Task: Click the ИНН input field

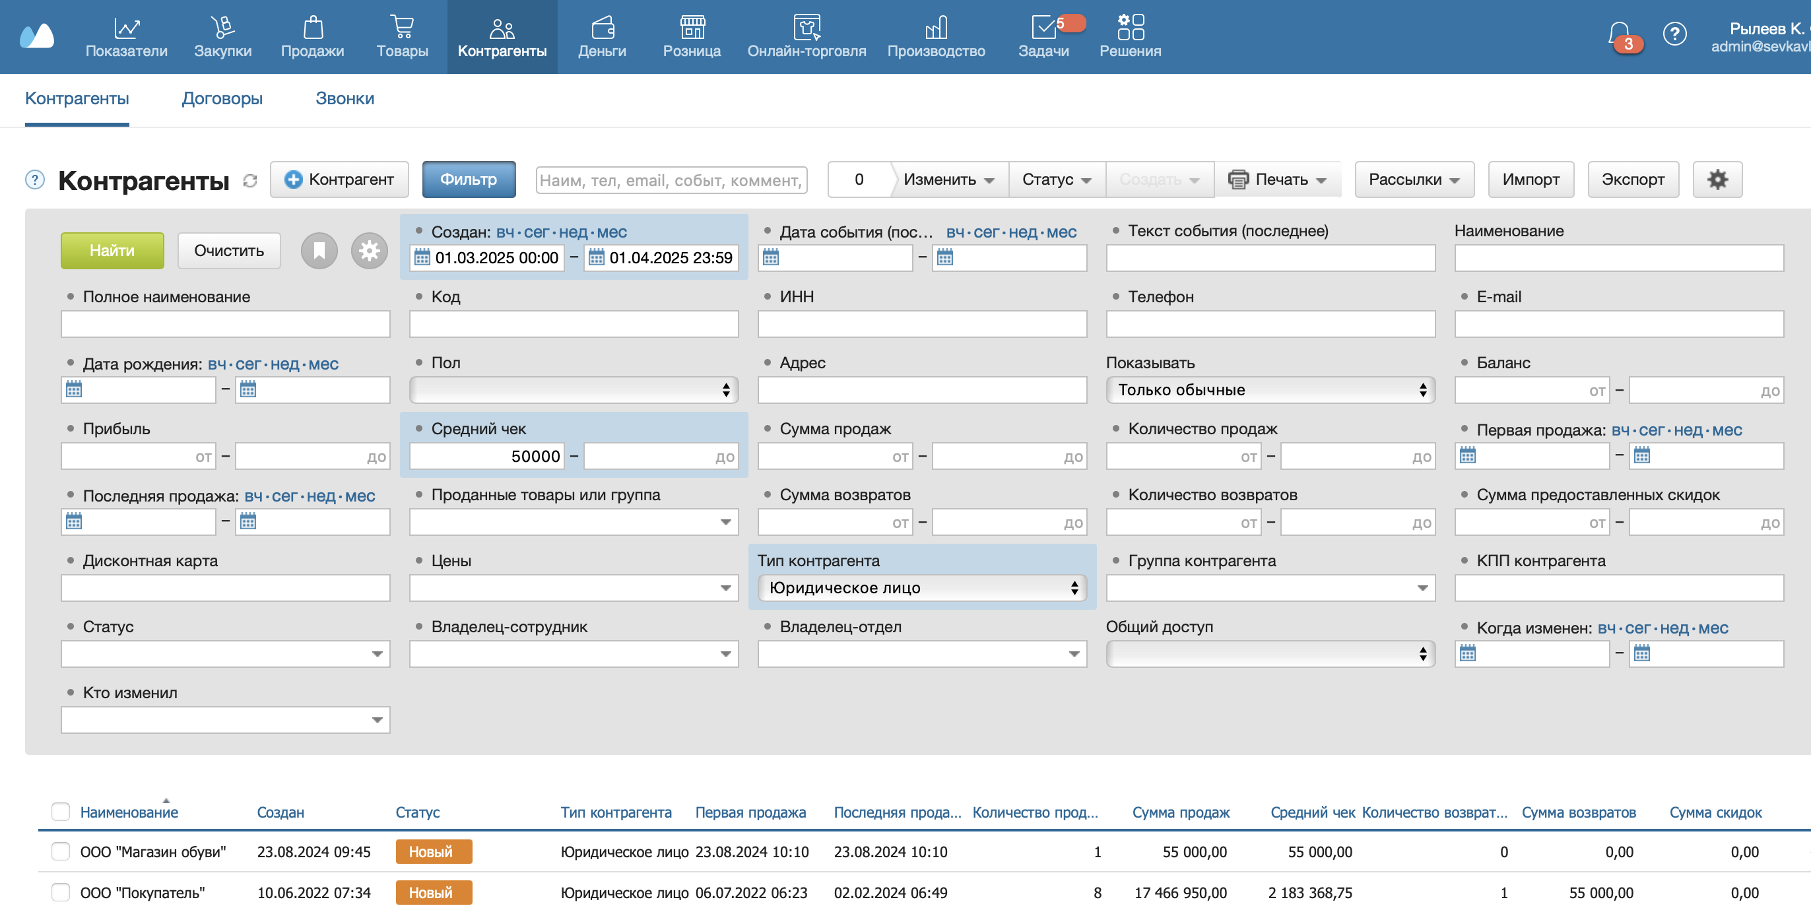Action: 921,323
